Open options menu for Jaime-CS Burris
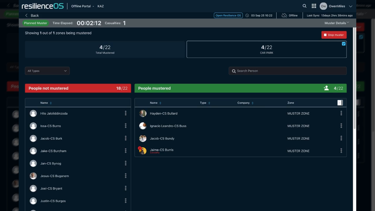 (341, 151)
